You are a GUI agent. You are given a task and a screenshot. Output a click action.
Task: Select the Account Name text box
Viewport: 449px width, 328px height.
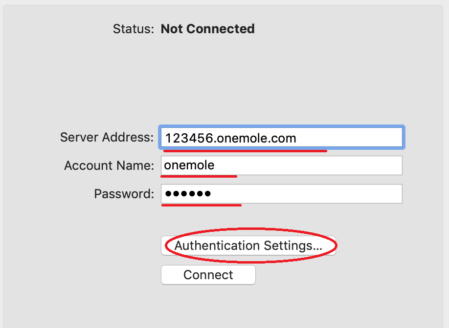pos(282,165)
